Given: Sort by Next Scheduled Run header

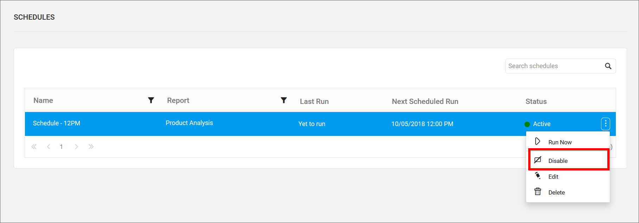Looking at the screenshot, I should 425,101.
